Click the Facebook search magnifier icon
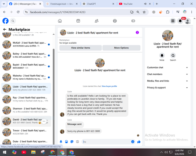Screen dimensions: 196x156 click(x=13, y=21)
